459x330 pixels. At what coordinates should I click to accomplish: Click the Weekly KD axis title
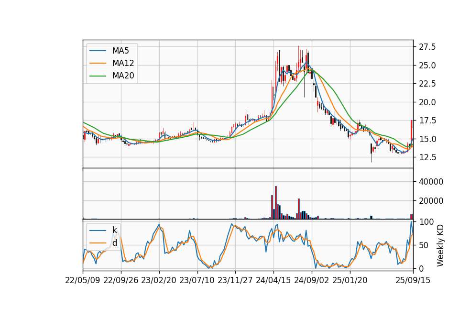click(x=440, y=245)
